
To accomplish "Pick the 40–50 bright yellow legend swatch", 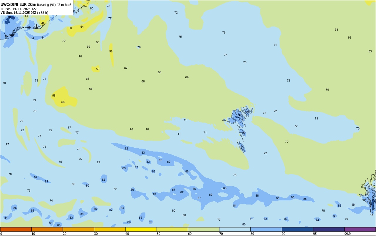I will click(x=141, y=229).
